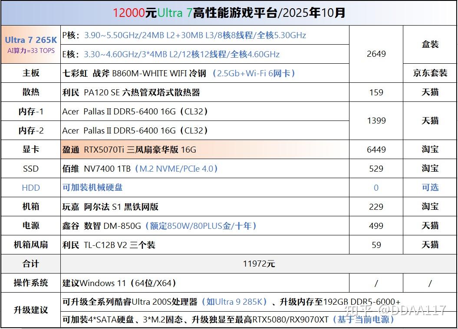
Task: Select the '操作系统' row label
Action: click(31, 283)
